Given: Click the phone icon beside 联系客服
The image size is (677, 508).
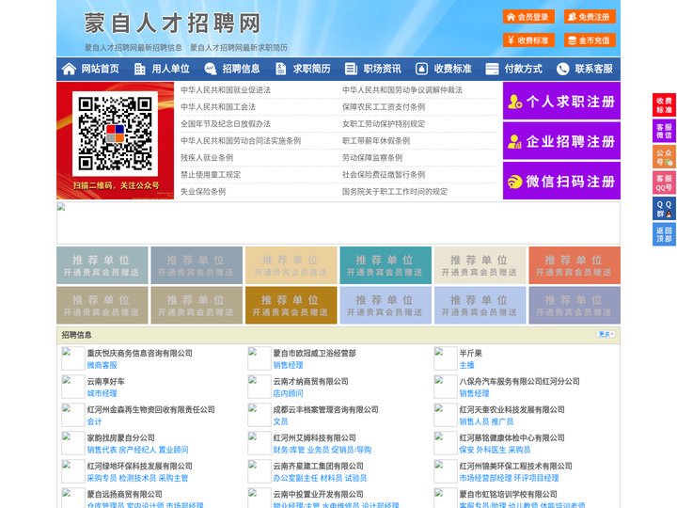Looking at the screenshot, I should point(562,69).
